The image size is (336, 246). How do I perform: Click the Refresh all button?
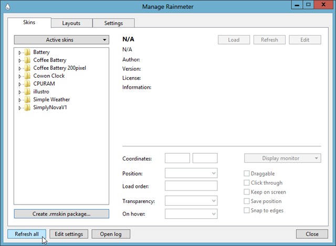point(27,234)
